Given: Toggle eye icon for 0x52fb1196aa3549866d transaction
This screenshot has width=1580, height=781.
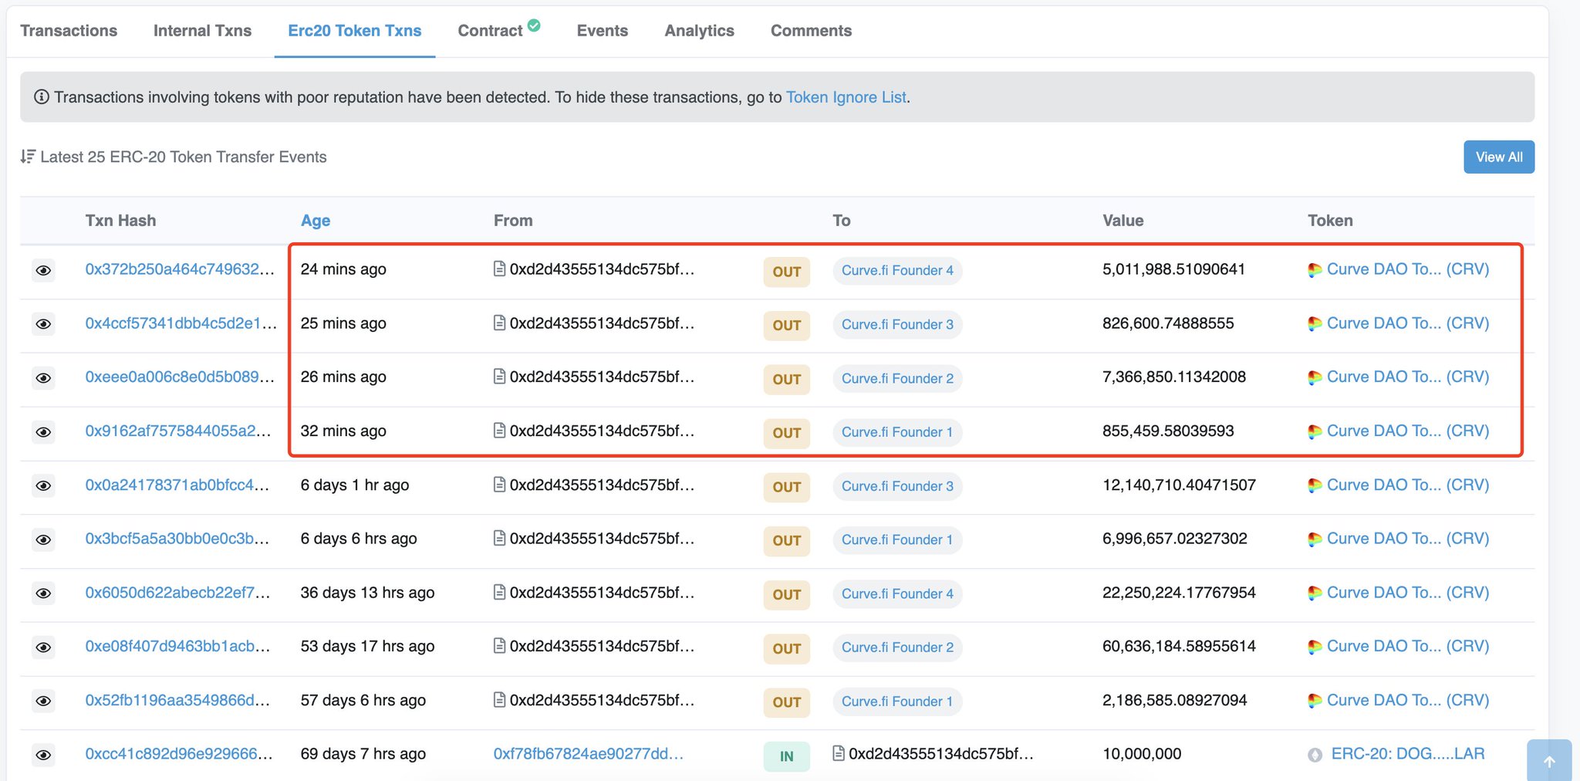Looking at the screenshot, I should tap(43, 701).
